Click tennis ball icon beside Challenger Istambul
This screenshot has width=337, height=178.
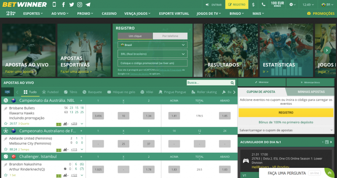[6, 157]
